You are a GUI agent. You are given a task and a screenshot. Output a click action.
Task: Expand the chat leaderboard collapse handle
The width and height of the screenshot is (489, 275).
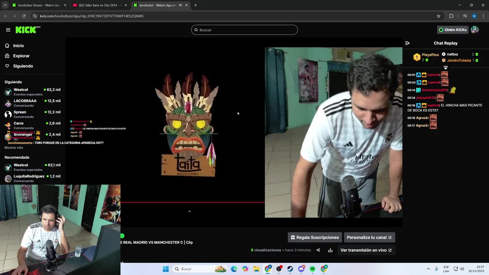tap(445, 67)
